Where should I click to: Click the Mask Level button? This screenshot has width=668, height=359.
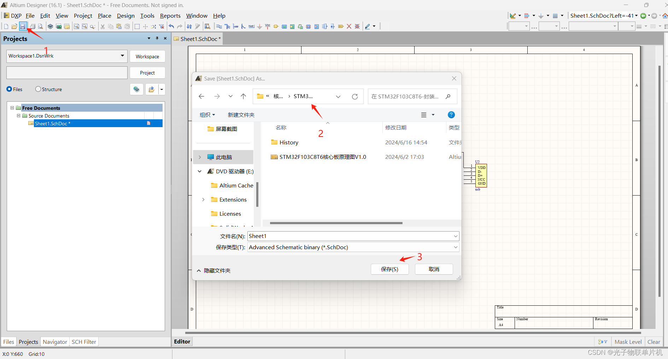[x=628, y=342]
